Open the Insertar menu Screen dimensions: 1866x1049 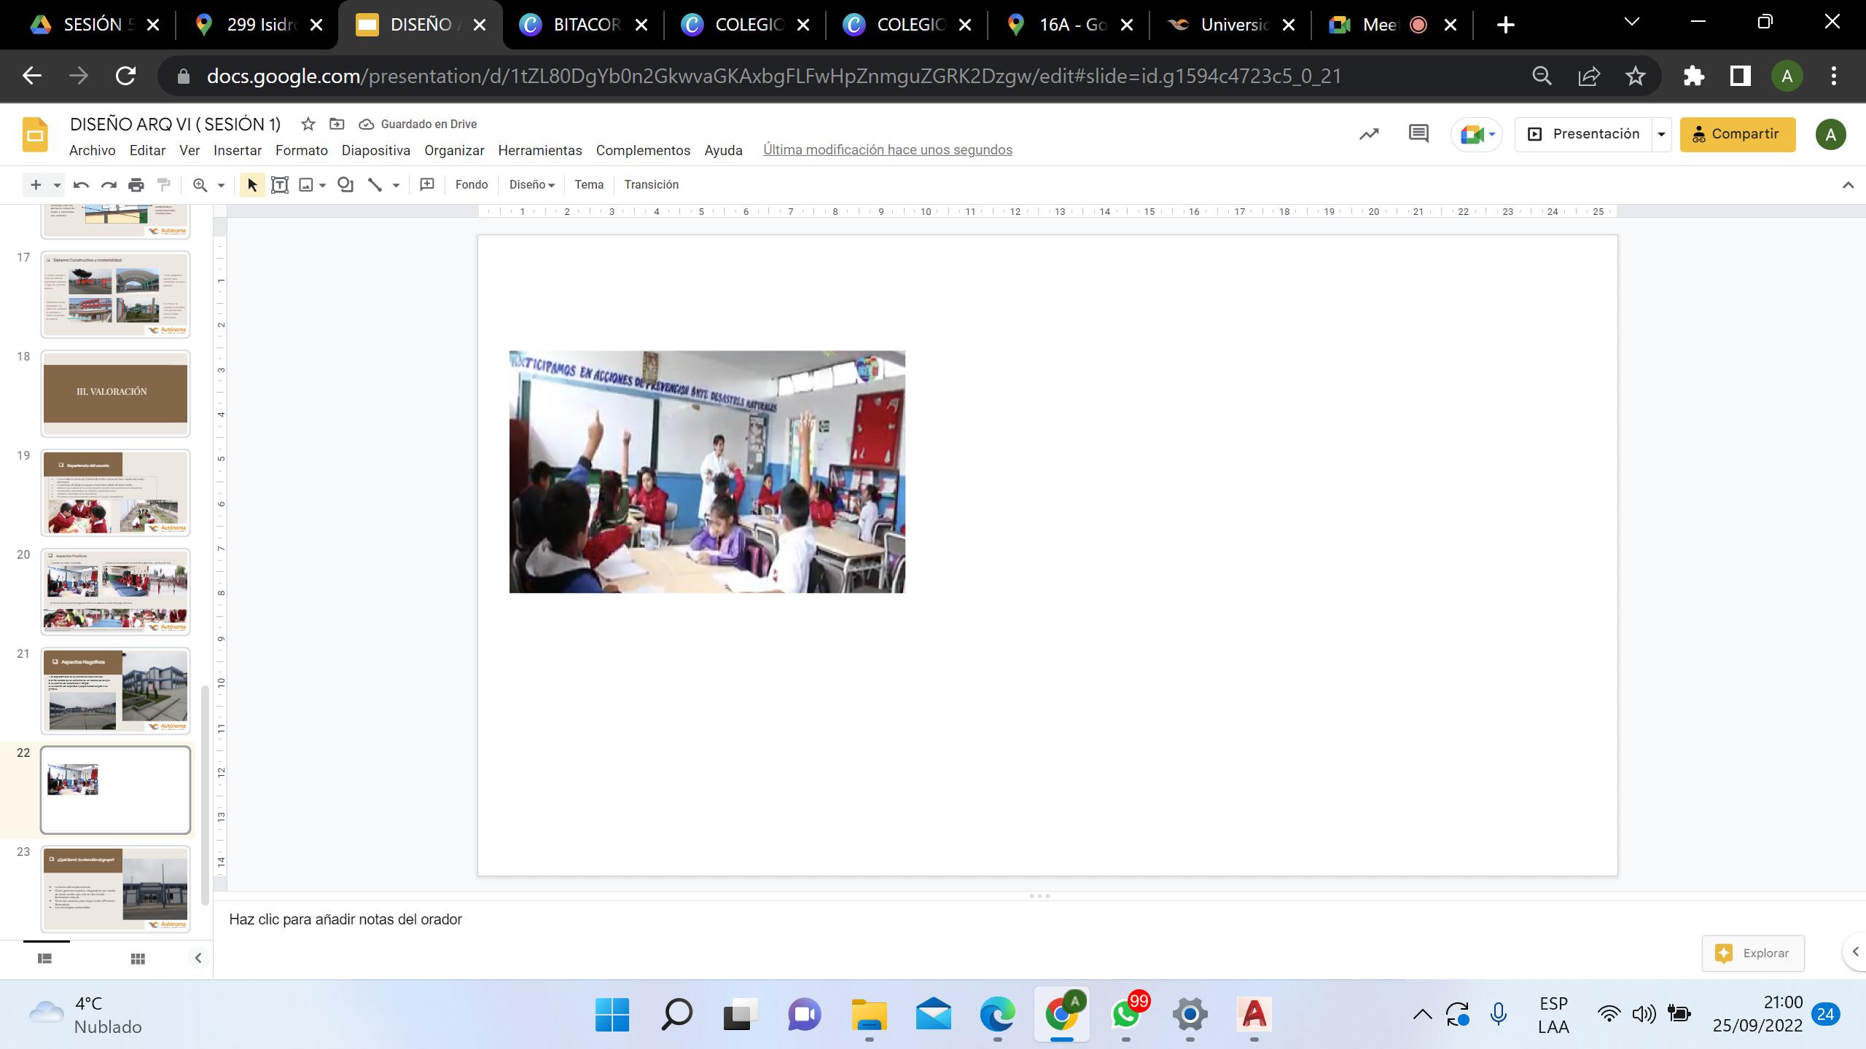237,151
